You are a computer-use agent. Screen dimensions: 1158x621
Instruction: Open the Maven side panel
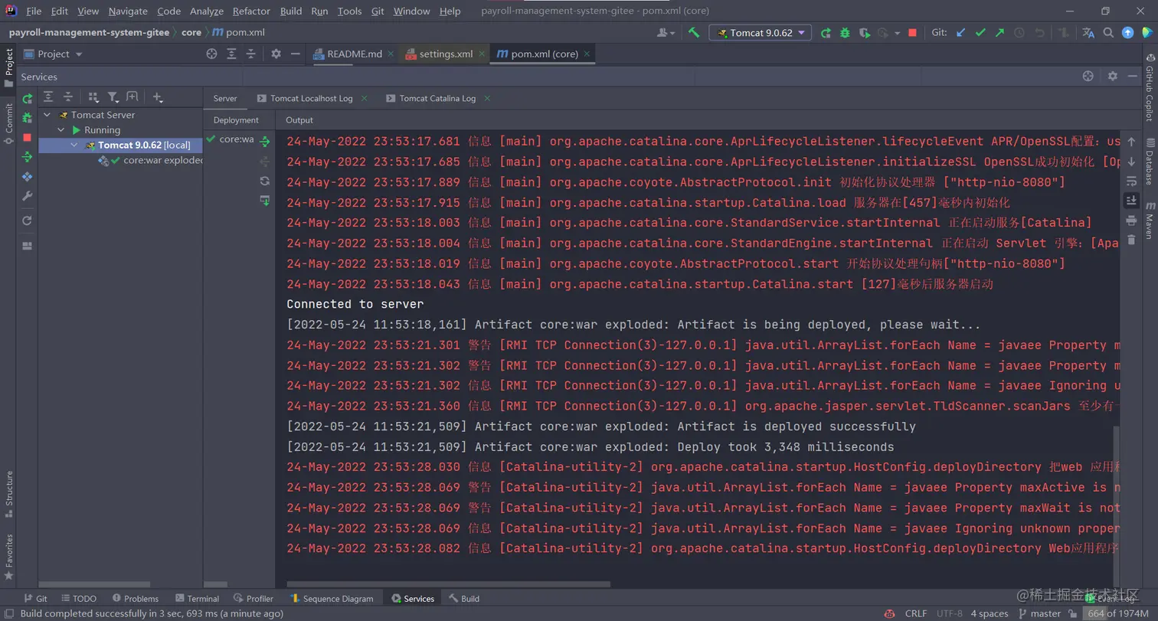(x=1149, y=221)
